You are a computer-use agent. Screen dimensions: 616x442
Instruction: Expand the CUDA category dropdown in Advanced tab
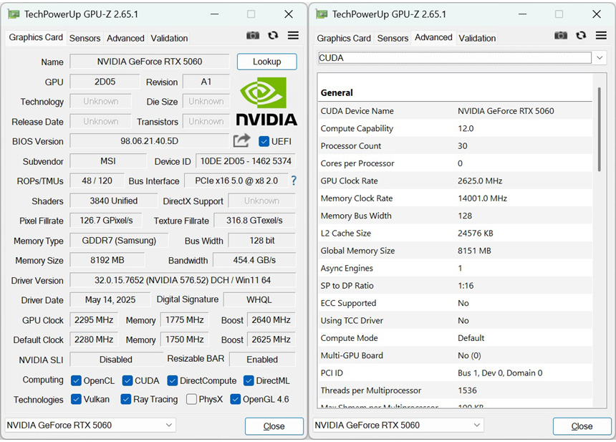600,58
